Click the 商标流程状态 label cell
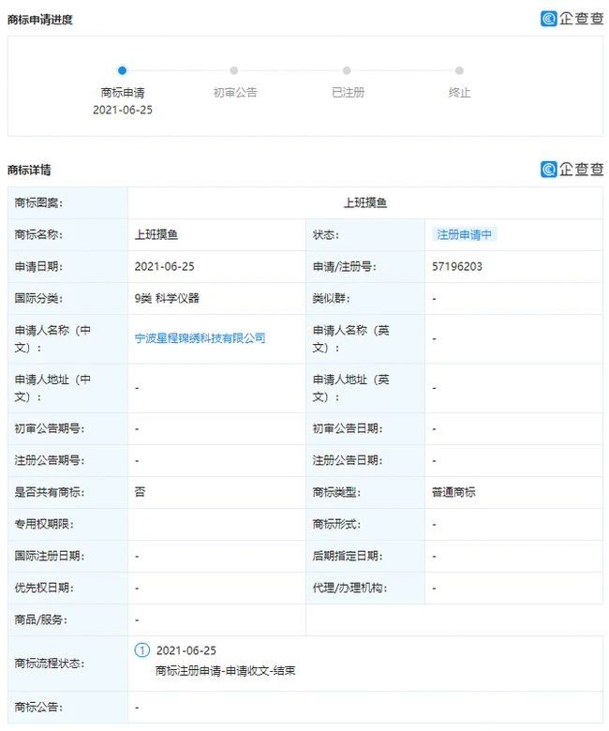 [x=68, y=664]
